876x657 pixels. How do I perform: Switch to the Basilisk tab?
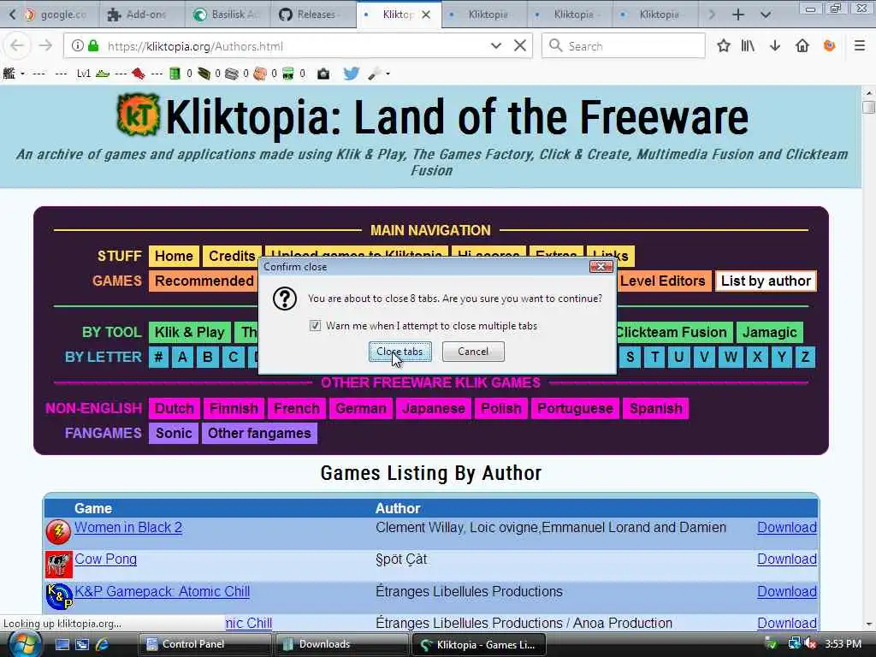(228, 15)
